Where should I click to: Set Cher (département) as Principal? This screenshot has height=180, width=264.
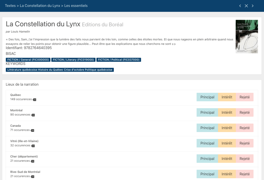pos(207,159)
